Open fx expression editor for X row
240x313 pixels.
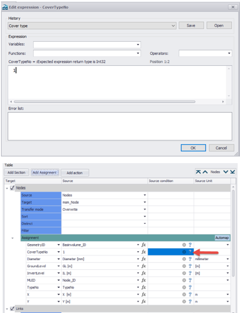click(144, 294)
